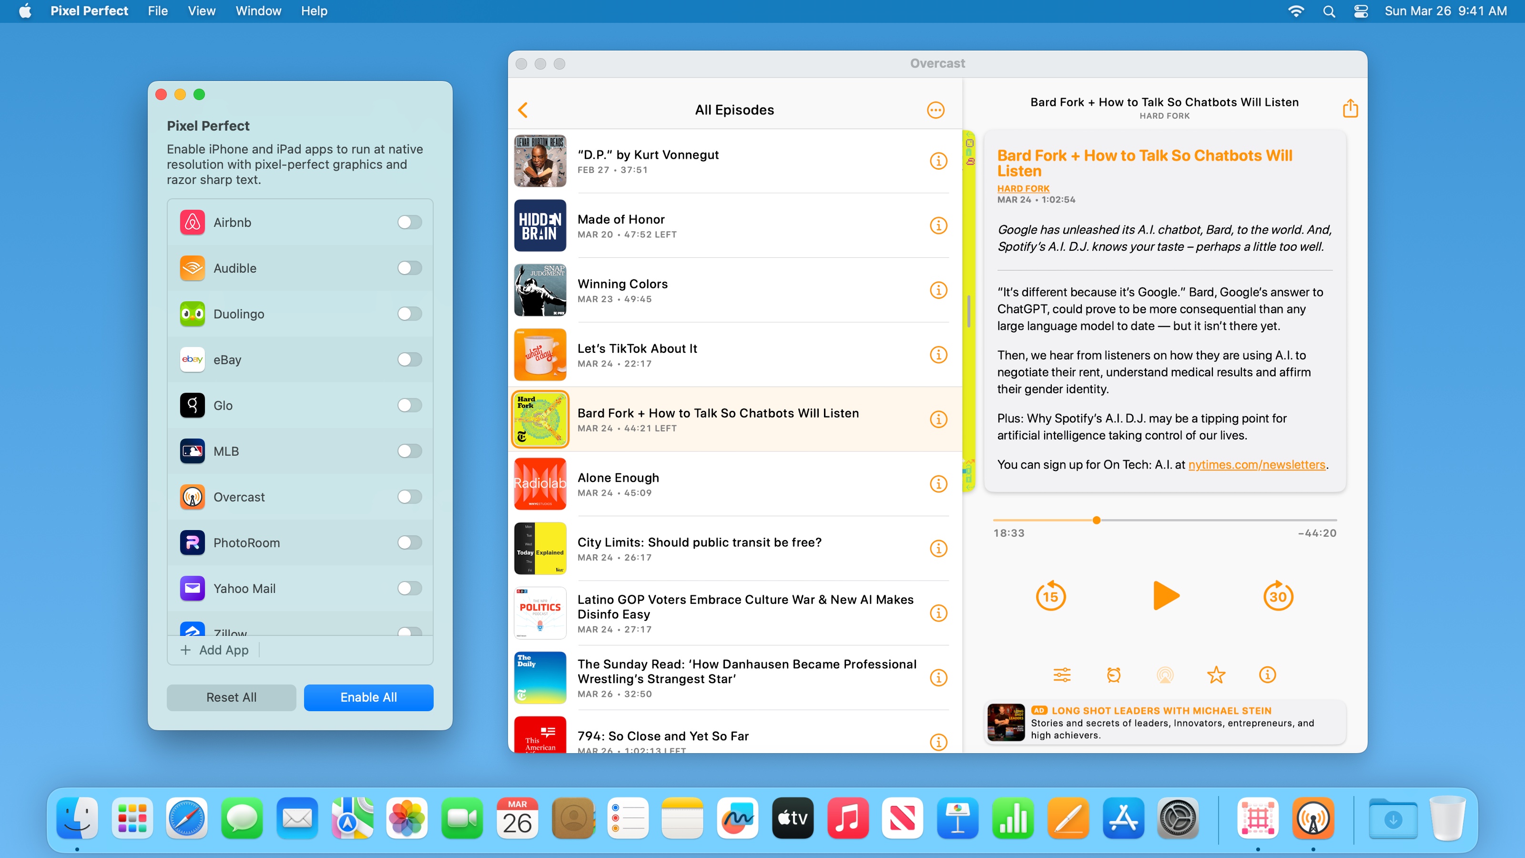
Task: Skip back 15 seconds
Action: (x=1050, y=596)
